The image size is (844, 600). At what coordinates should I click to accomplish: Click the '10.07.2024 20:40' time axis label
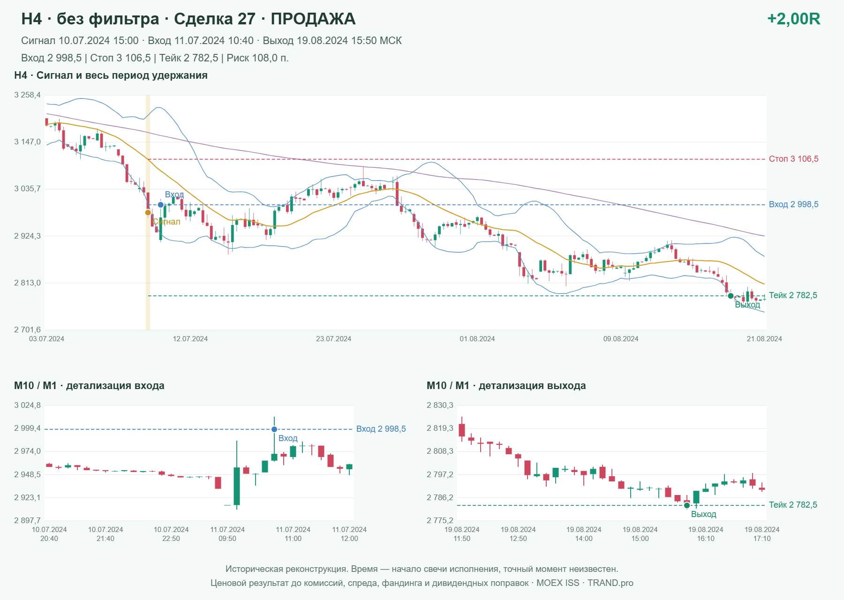[x=49, y=534]
